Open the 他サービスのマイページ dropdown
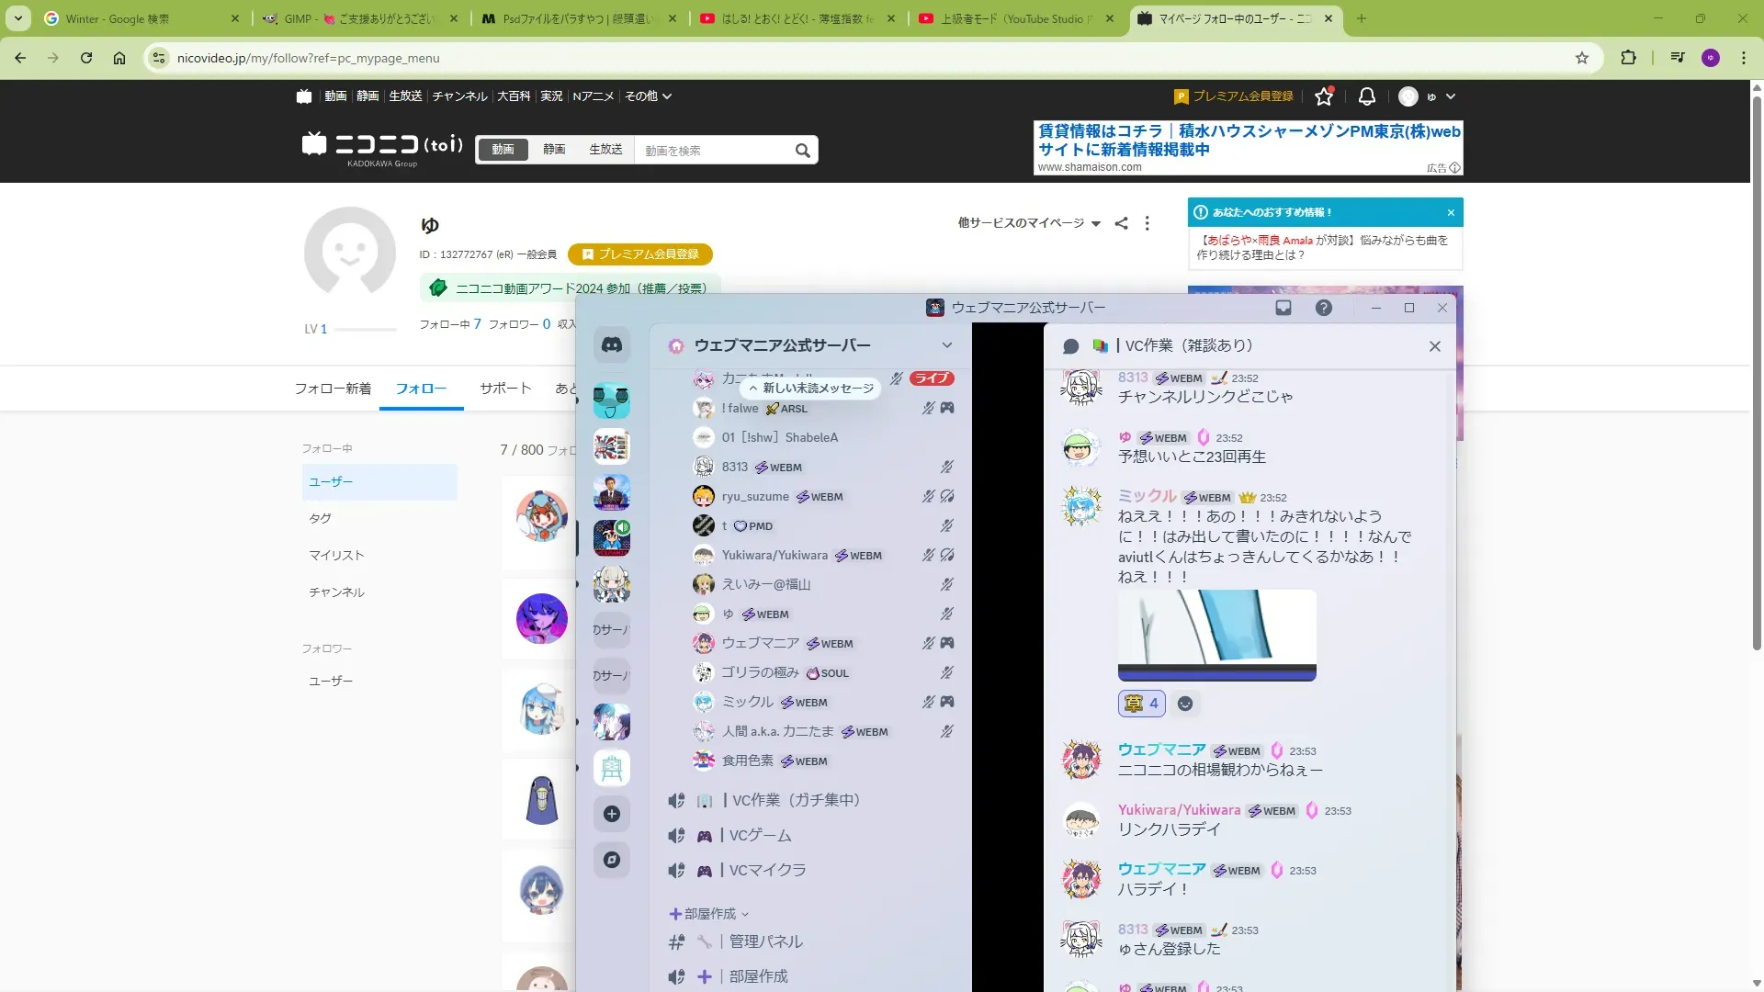The image size is (1764, 992). tap(1028, 223)
